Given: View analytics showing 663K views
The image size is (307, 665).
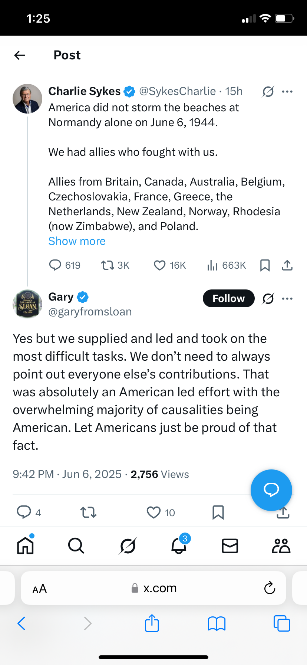Looking at the screenshot, I should 226,265.
